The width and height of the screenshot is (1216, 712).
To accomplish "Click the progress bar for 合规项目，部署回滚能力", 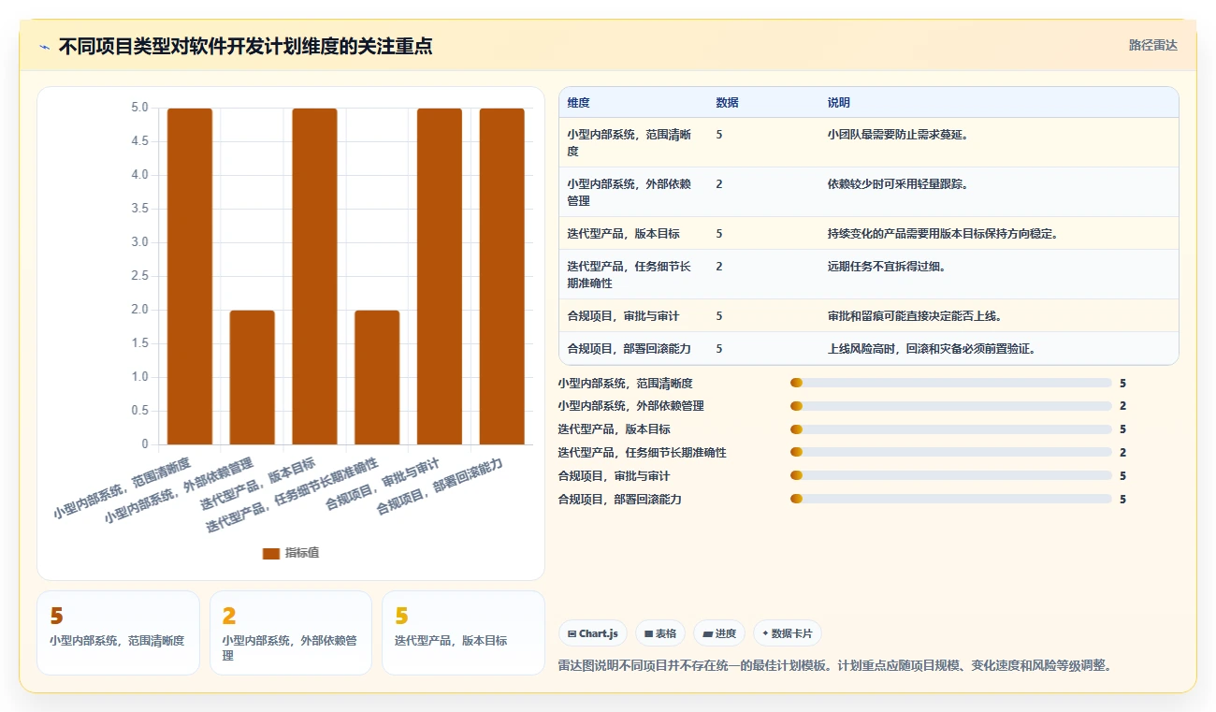I will click(x=950, y=500).
